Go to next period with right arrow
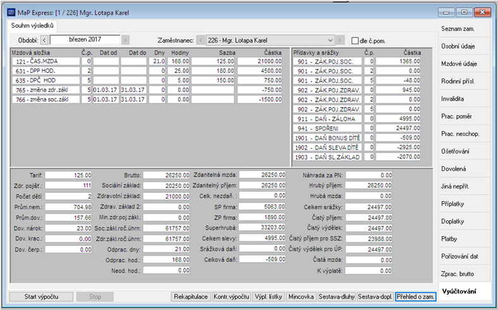 point(126,40)
